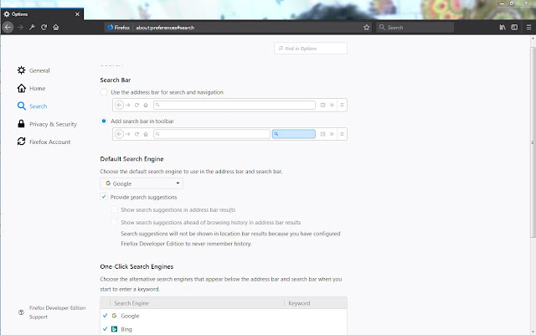This screenshot has width=536, height=335.
Task: Open developer tools wrench icon
Action: tap(32, 28)
